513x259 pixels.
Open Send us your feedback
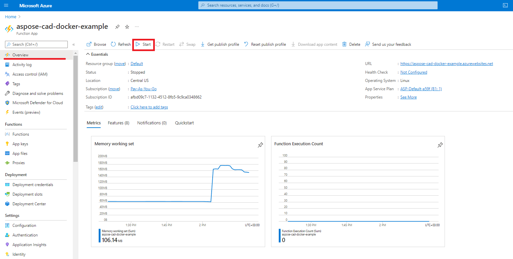(388, 44)
